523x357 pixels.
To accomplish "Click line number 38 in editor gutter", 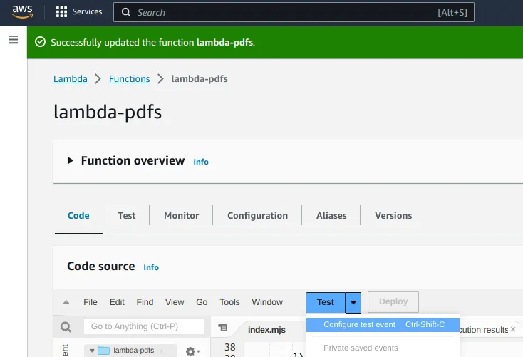I will tap(230, 347).
